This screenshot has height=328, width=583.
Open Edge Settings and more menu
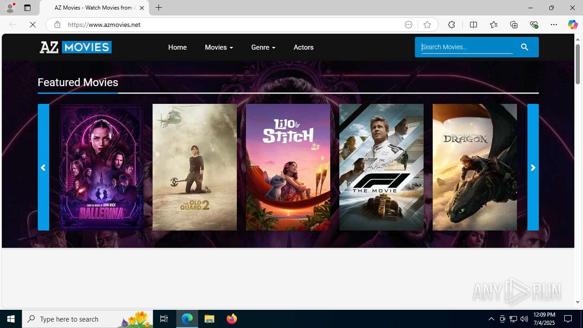554,25
